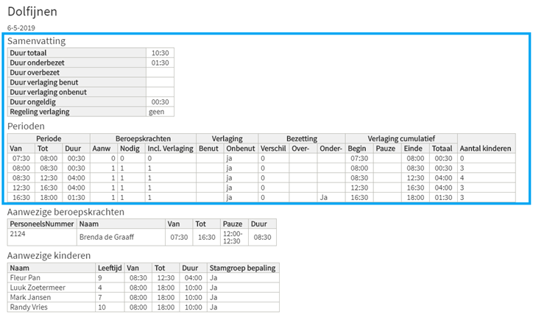Click the Leeftijd column header

(110, 268)
